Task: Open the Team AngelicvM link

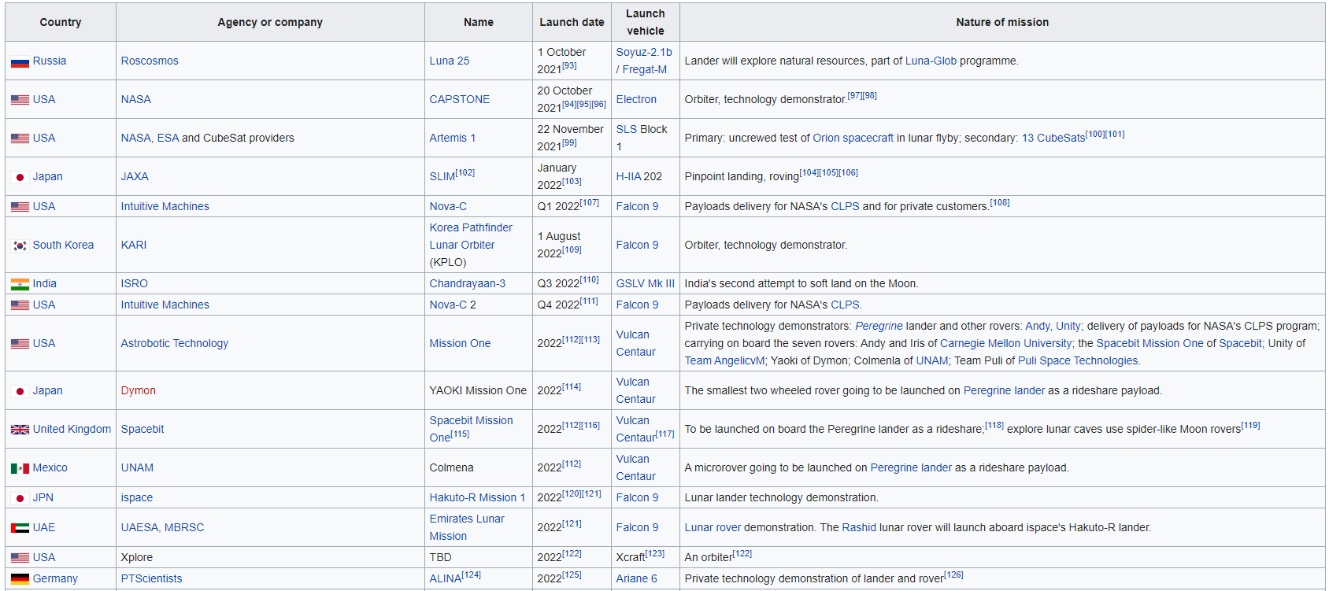Action: click(724, 360)
